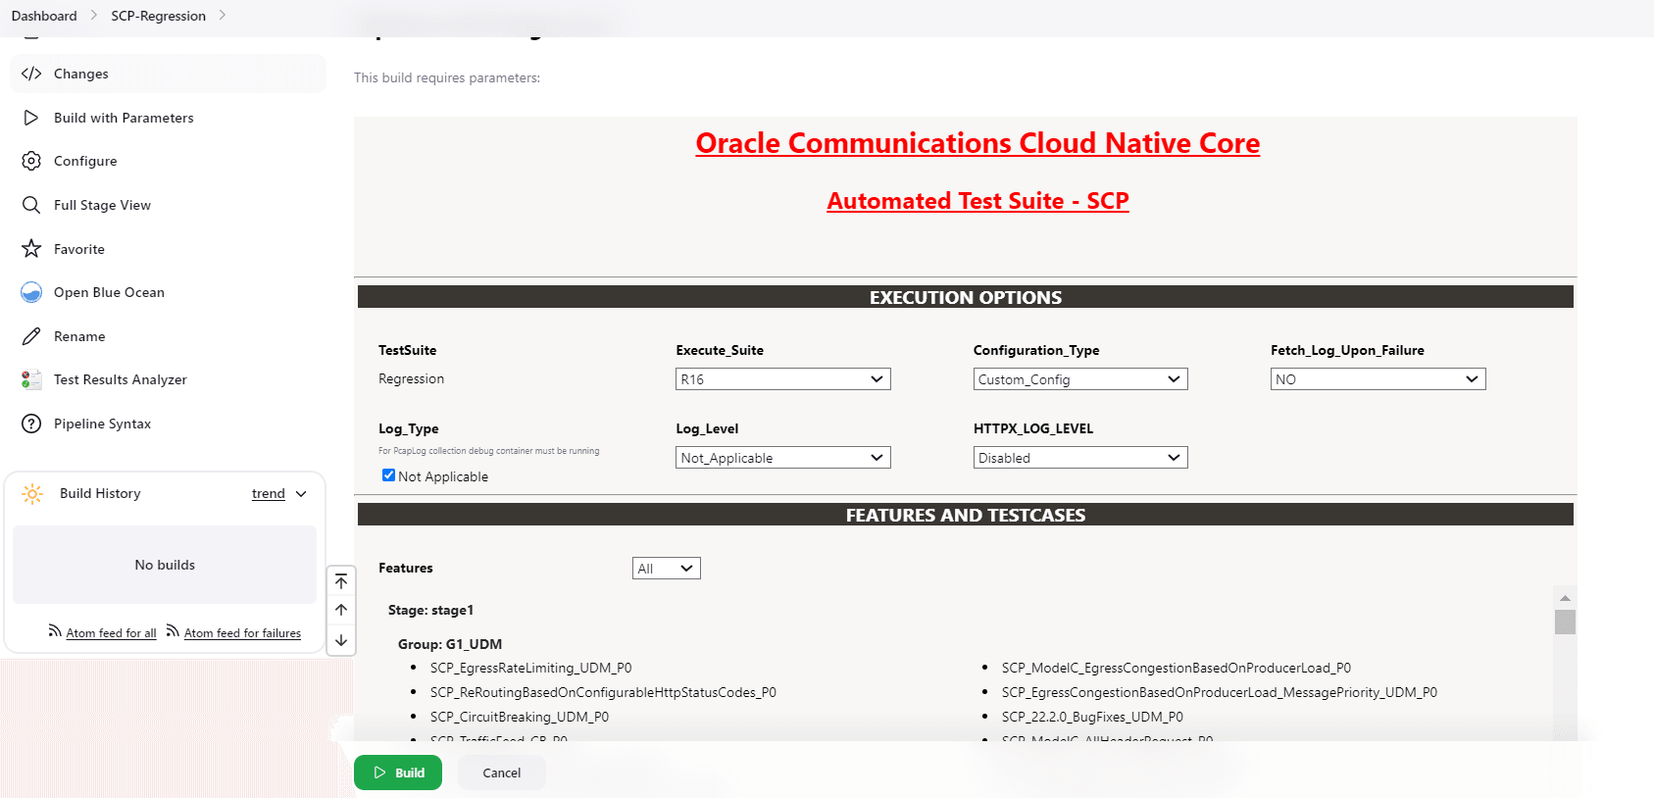Open the Features dropdown set to All
Screen dimensions: 1654x798
click(667, 569)
